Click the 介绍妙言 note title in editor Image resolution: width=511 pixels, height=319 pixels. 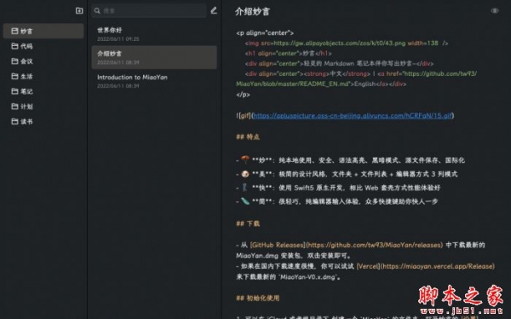pos(253,12)
